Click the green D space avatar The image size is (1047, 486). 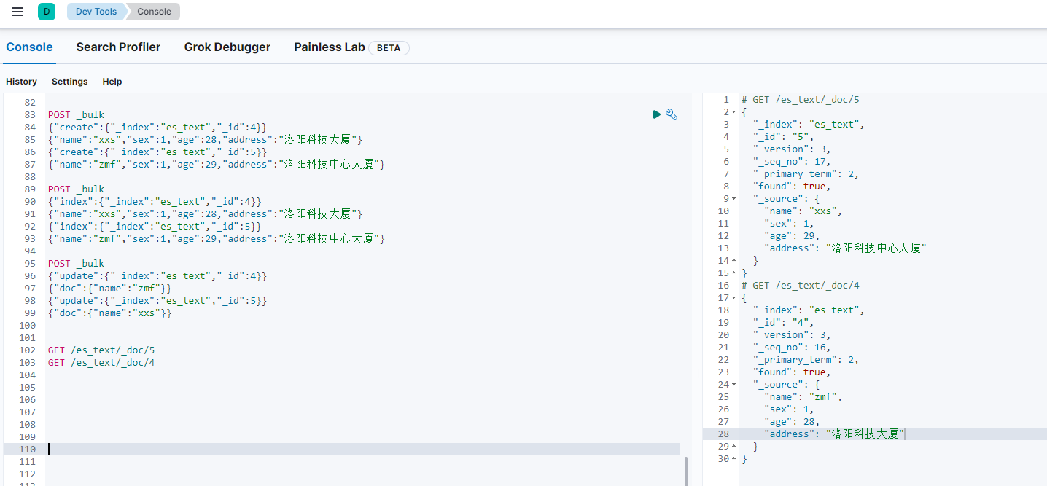47,12
